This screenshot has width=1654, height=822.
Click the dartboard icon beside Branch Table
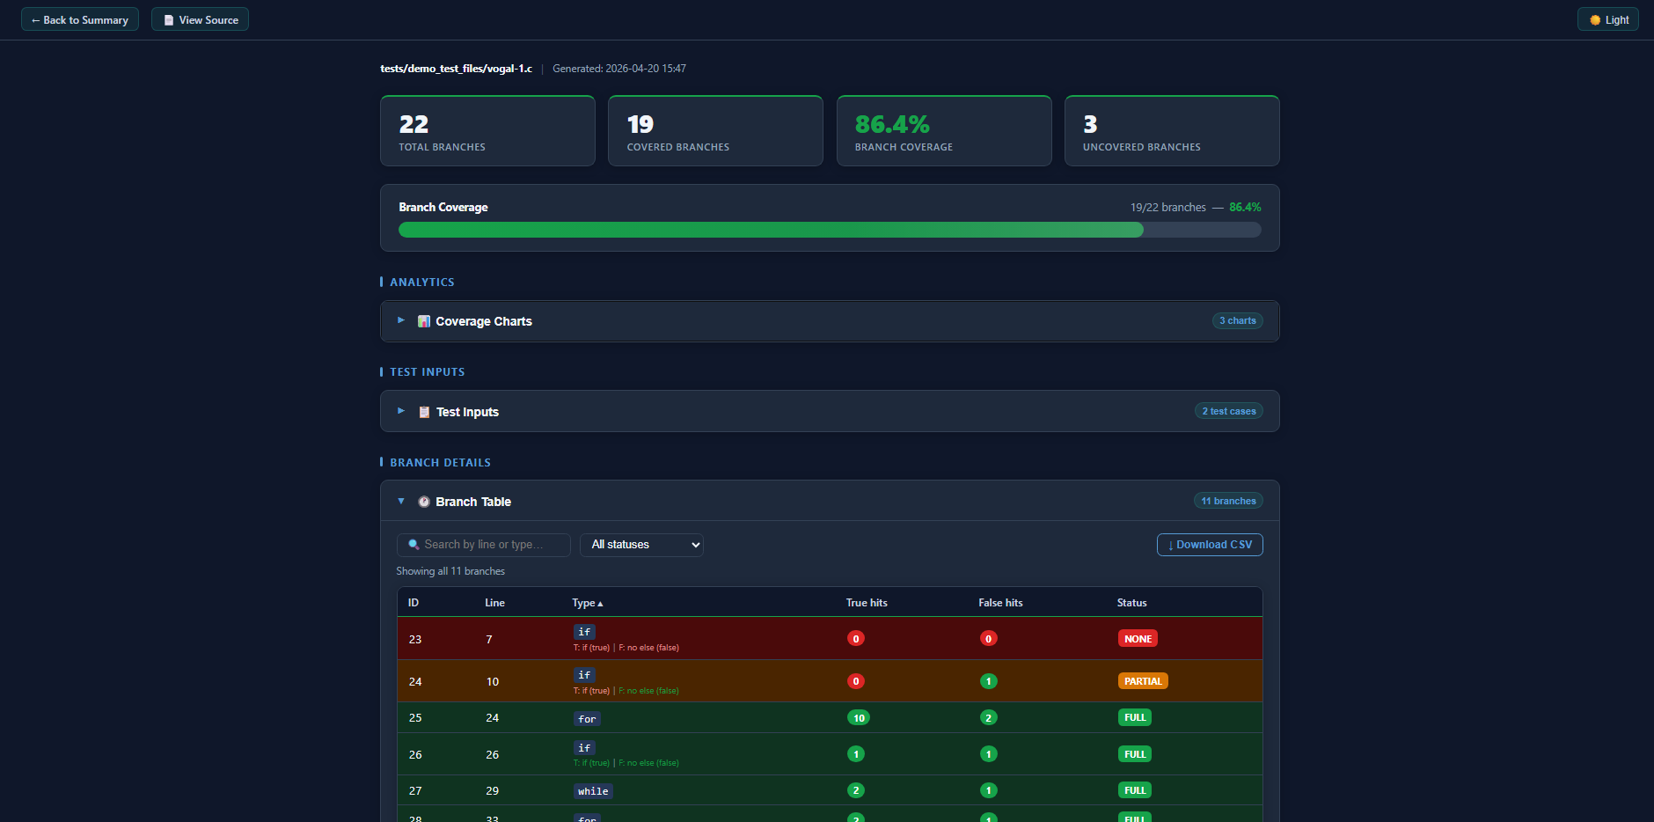click(424, 501)
